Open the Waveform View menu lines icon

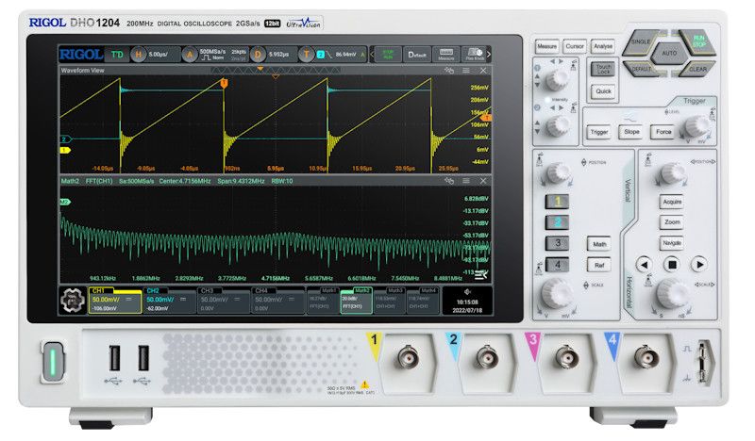[x=466, y=71]
